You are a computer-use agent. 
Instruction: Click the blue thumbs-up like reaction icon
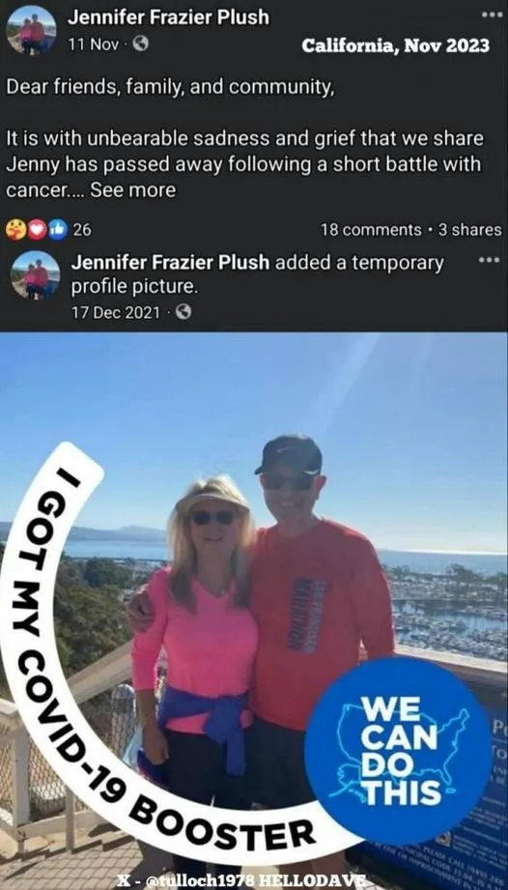[x=57, y=229]
